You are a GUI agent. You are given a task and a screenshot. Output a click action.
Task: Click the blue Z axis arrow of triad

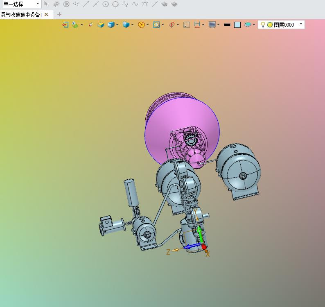click(192, 246)
